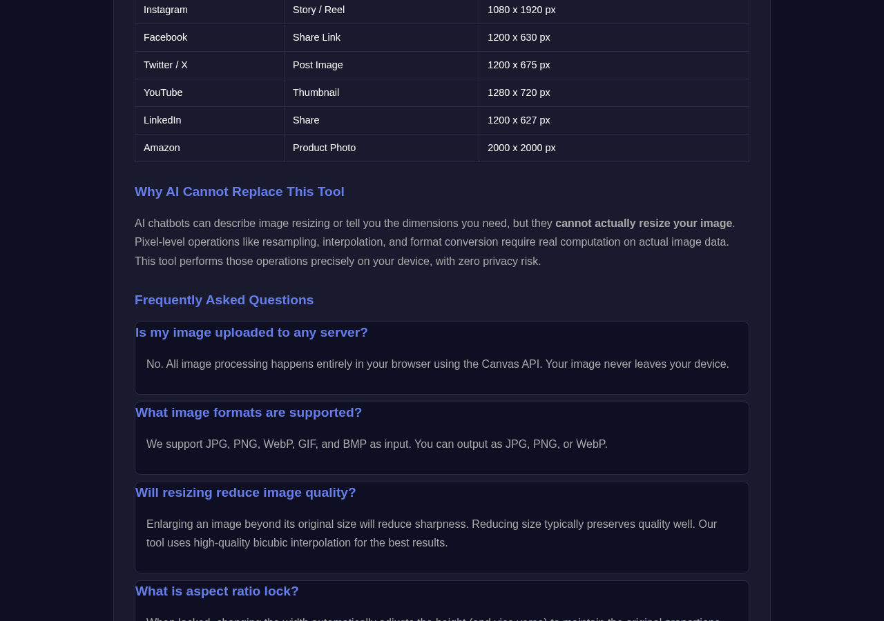Screen dimensions: 884x621
Task: Select the bicubic interpolation answer text
Action: coord(432,533)
